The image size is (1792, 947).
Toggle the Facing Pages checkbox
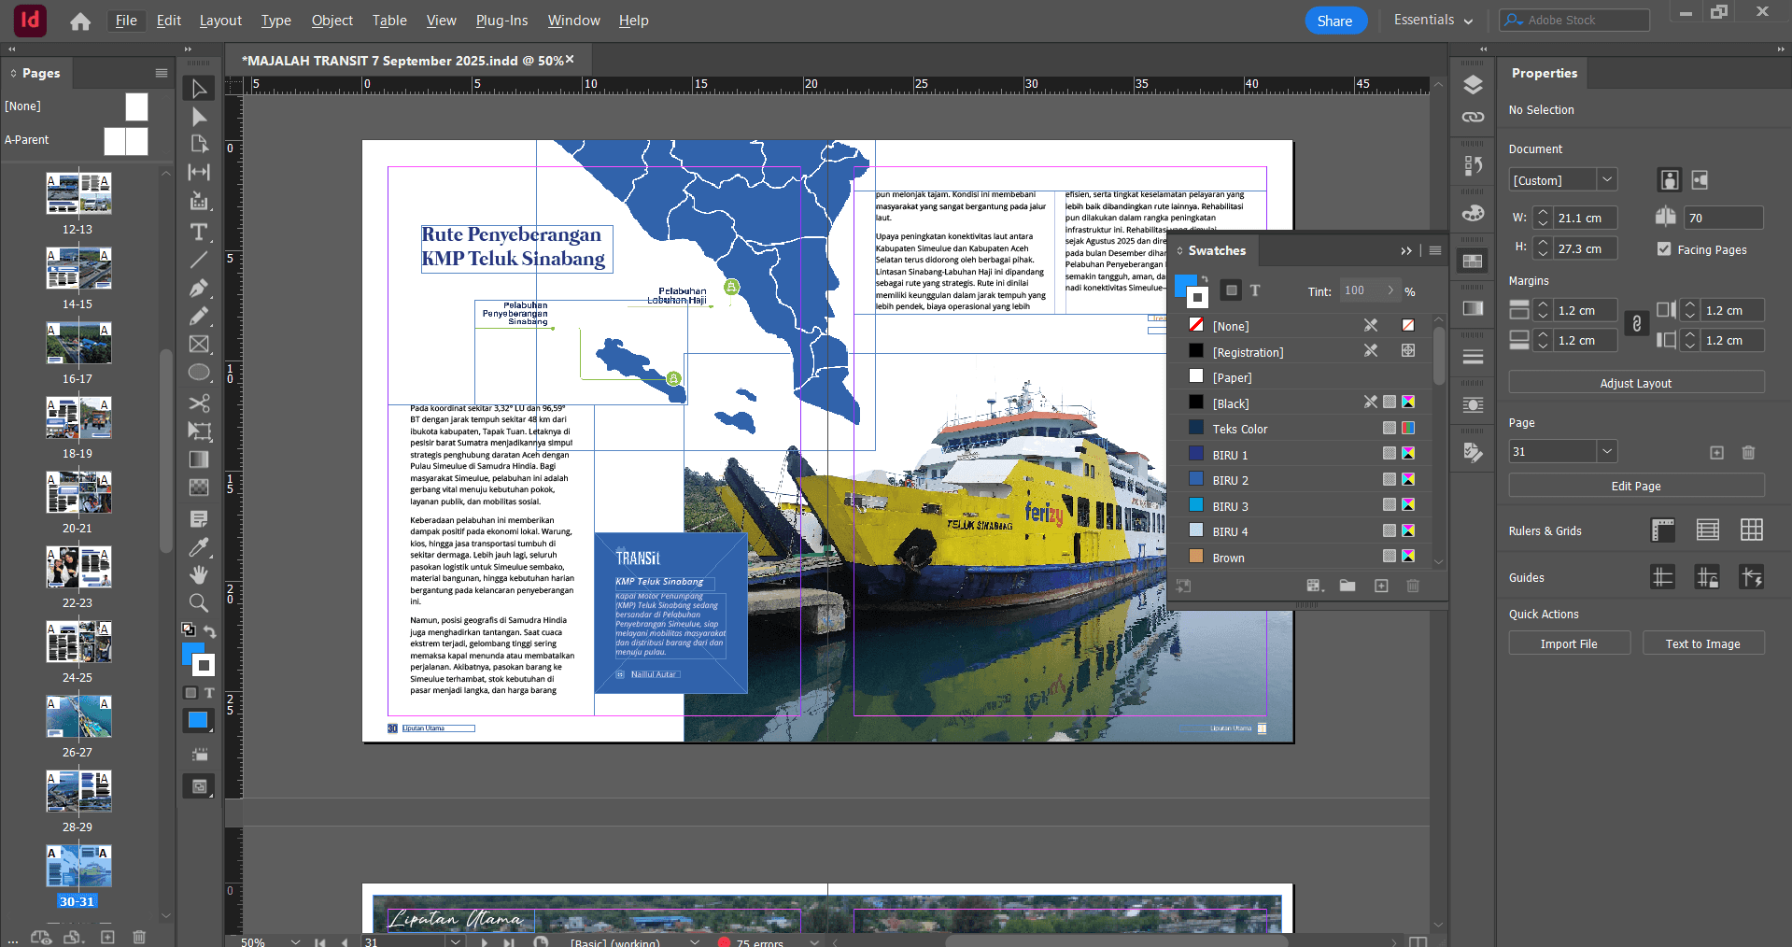(x=1664, y=249)
